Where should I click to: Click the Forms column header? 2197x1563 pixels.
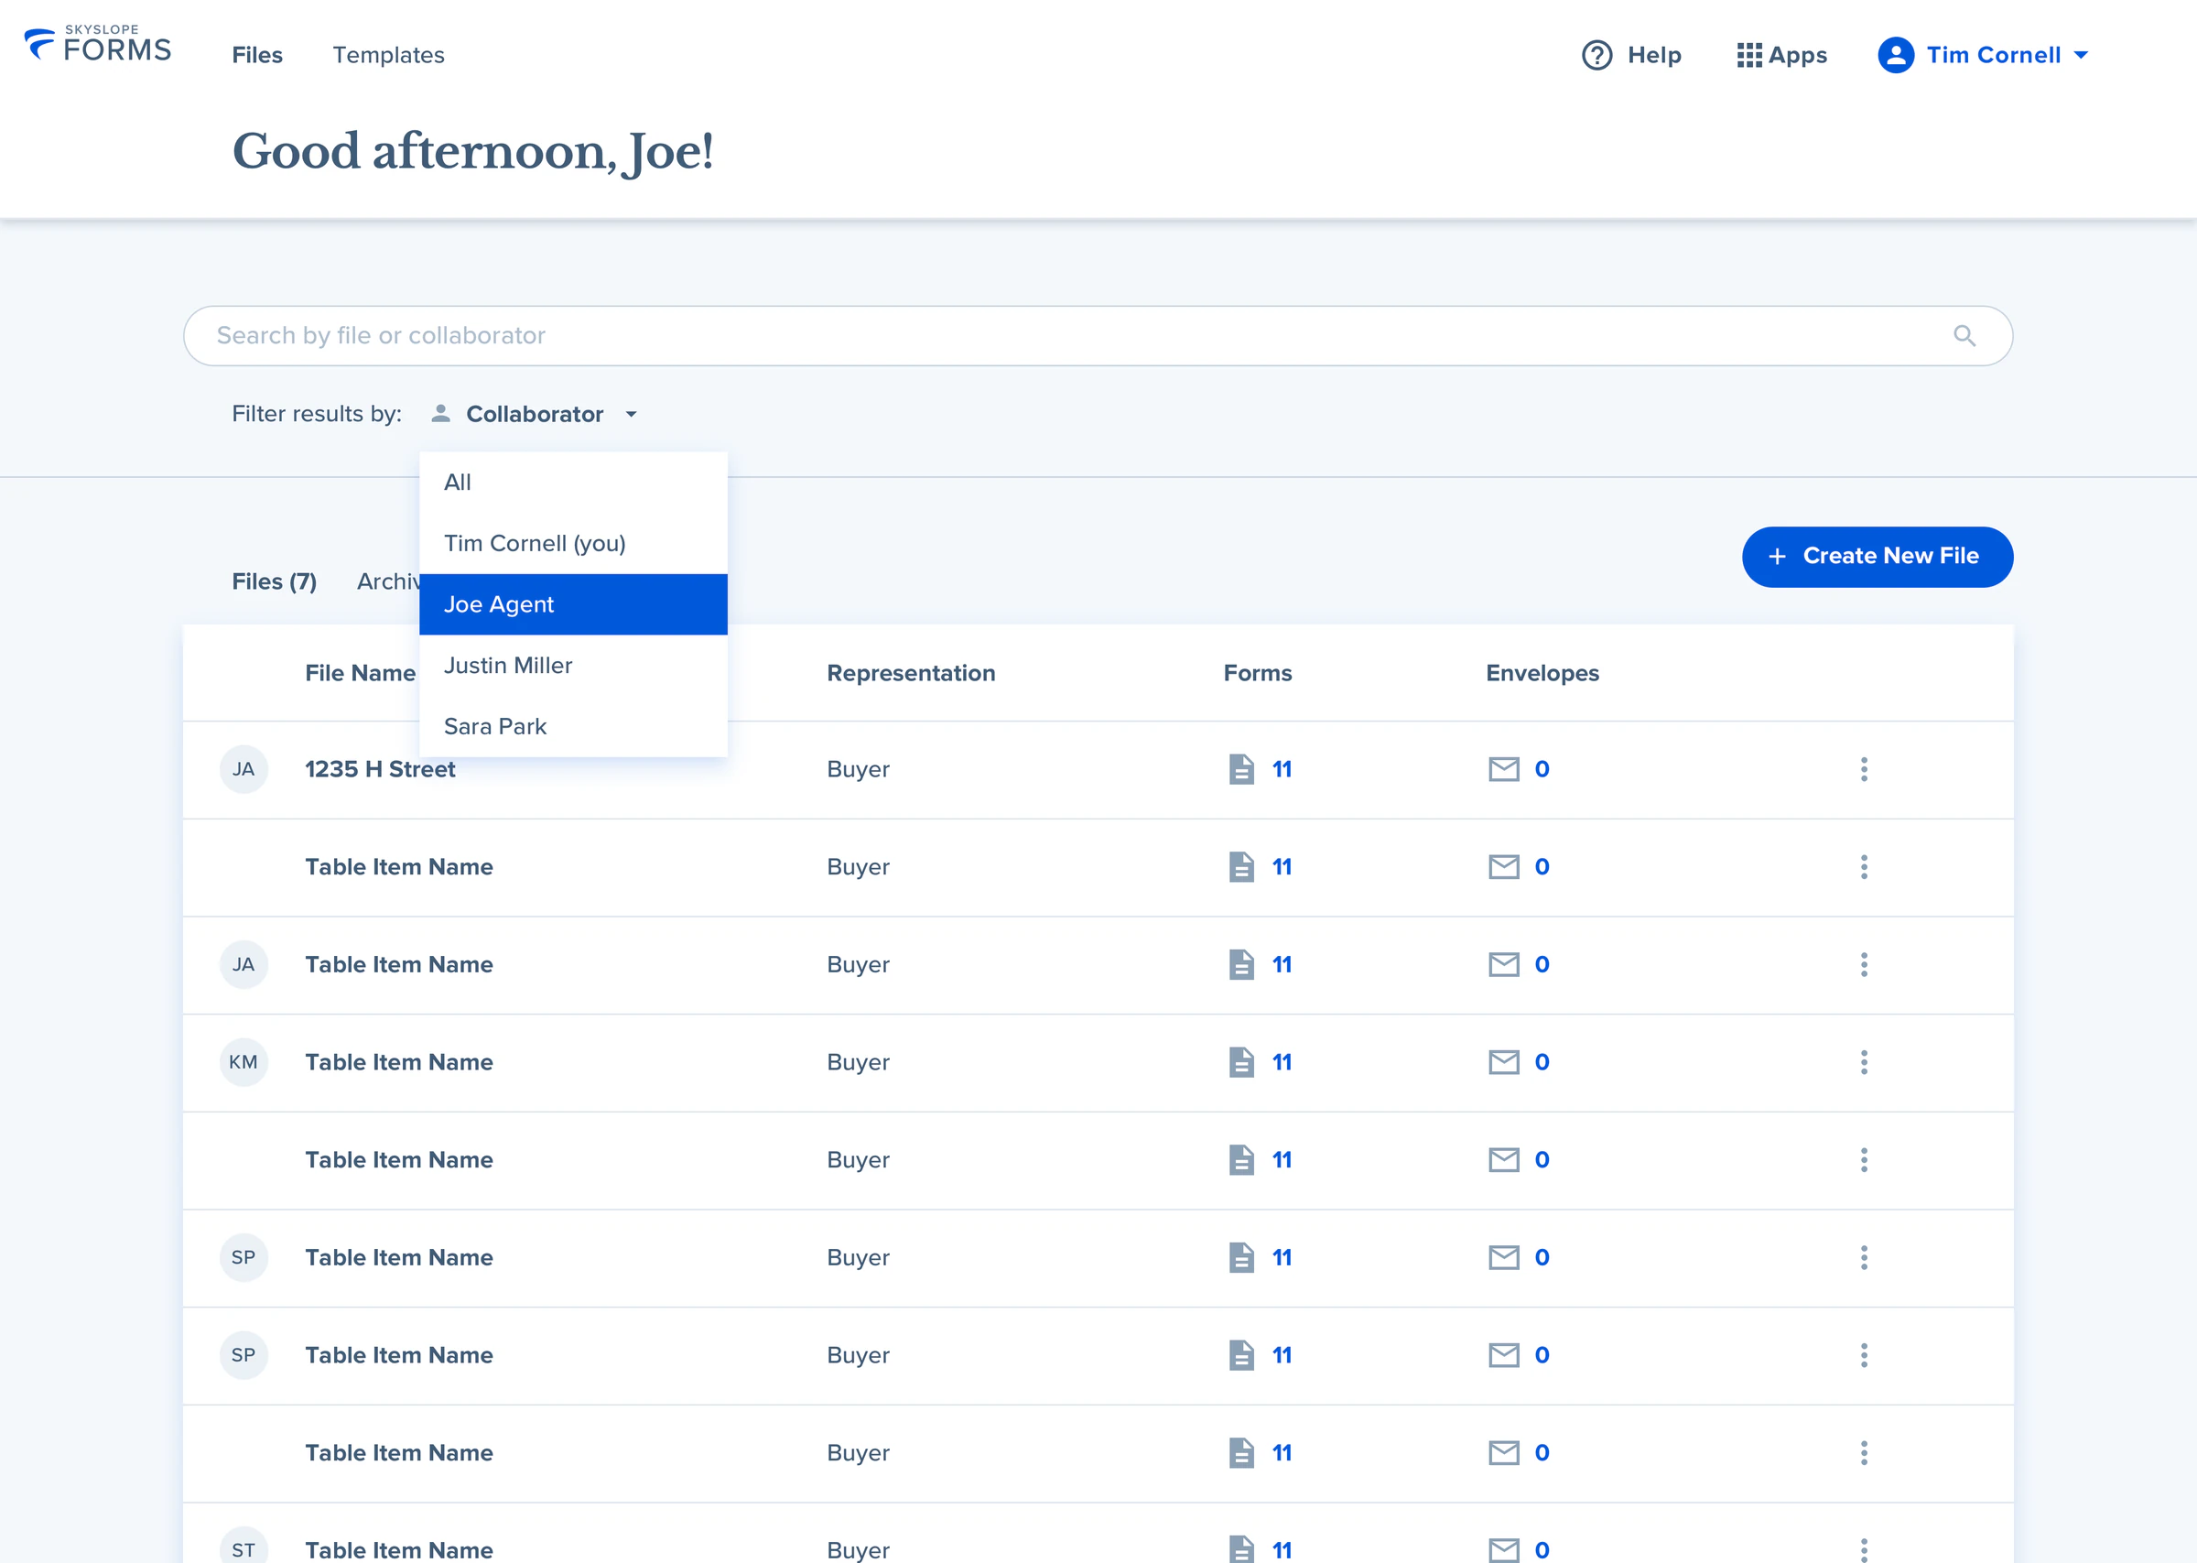coord(1257,673)
